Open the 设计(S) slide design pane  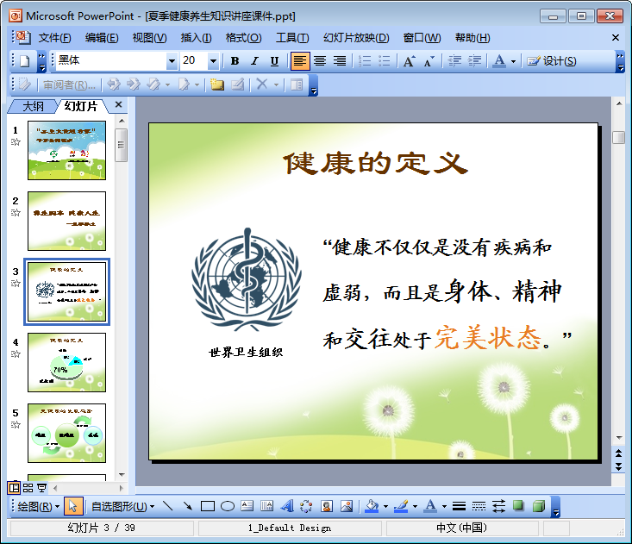coord(552,61)
